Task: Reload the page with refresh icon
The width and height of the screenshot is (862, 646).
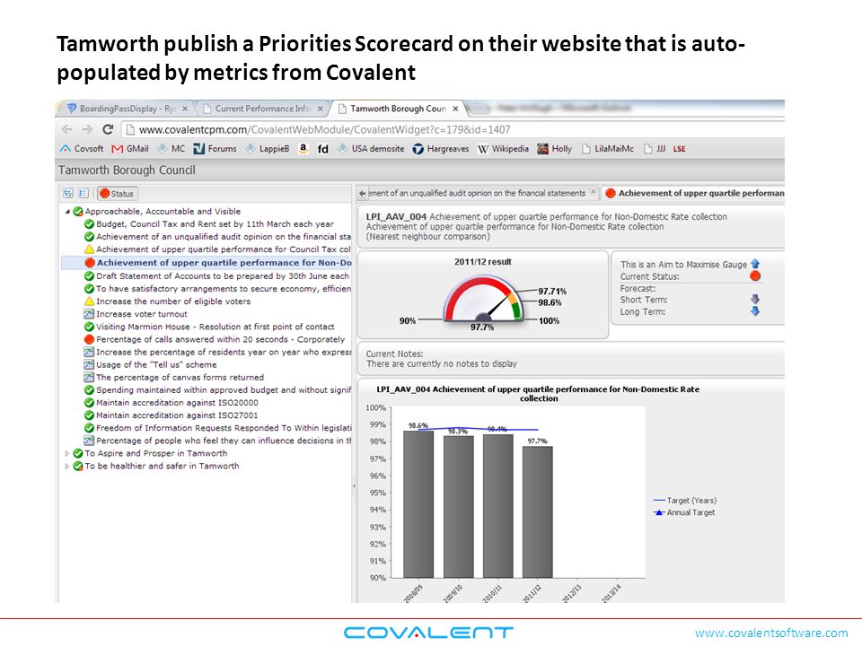Action: point(109,129)
